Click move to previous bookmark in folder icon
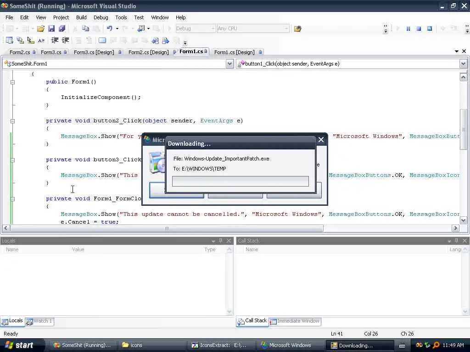470x352 pixels. pyautogui.click(x=155, y=40)
